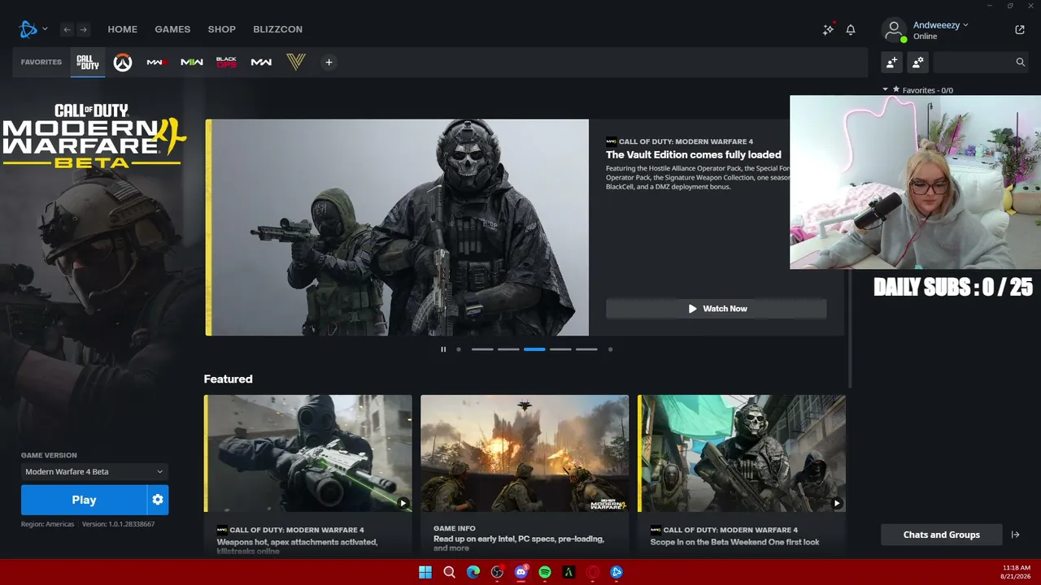Click the 'Weapons hot, apex attachments activated' headline

click(x=297, y=546)
